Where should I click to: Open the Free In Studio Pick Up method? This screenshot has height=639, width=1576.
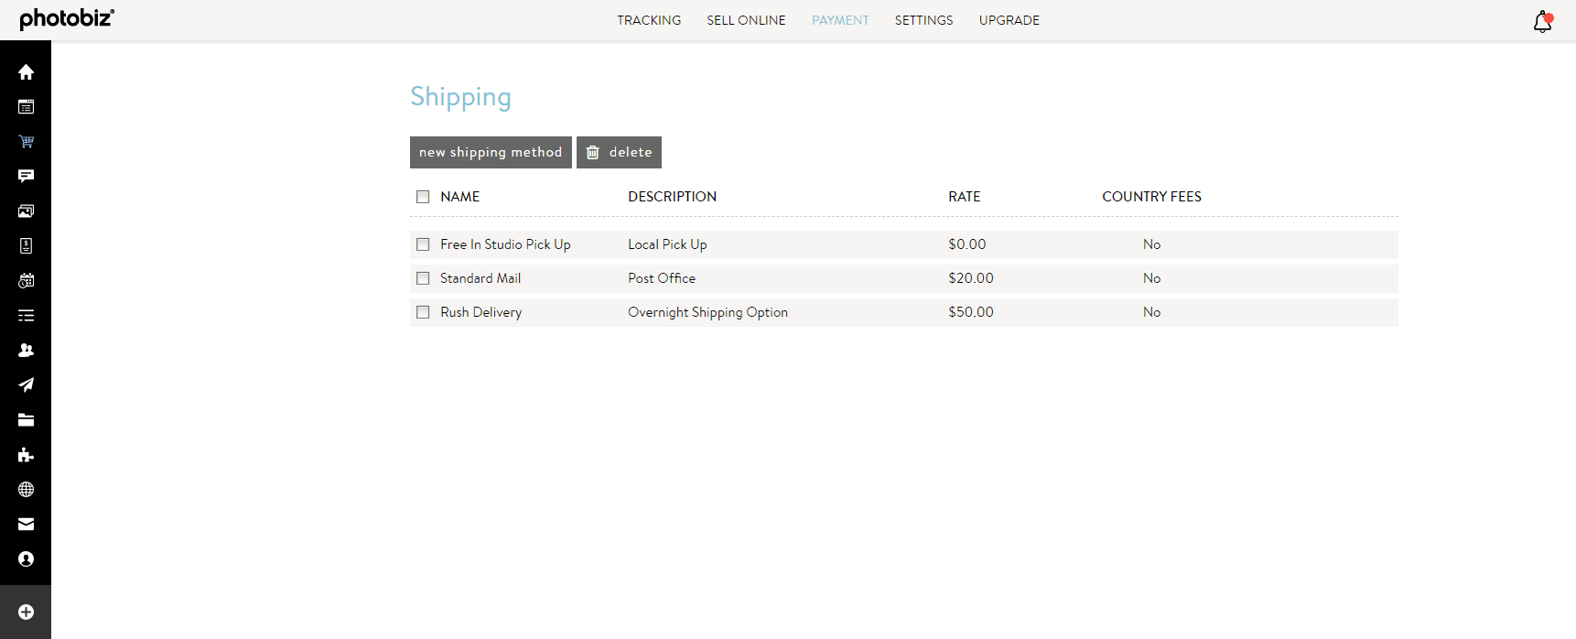tap(505, 244)
